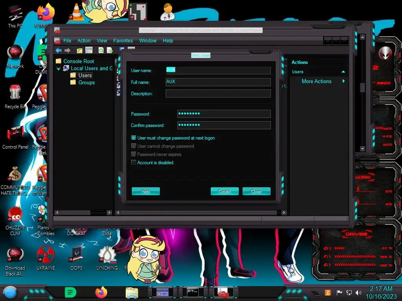402x301 pixels.
Task: Click the network tray icon
Action: (x=349, y=292)
